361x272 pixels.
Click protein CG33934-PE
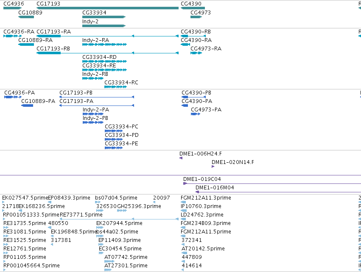(121, 144)
